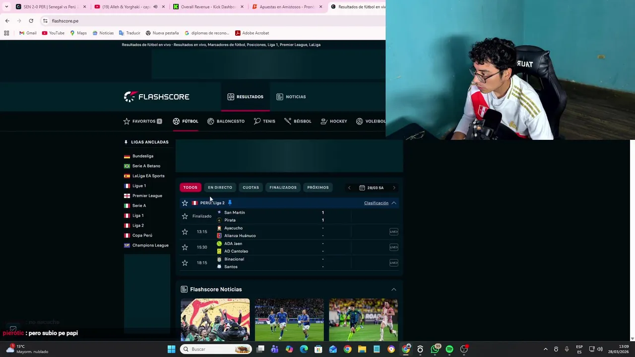Go back in browser
This screenshot has width=635, height=357.
pyautogui.click(x=7, y=21)
